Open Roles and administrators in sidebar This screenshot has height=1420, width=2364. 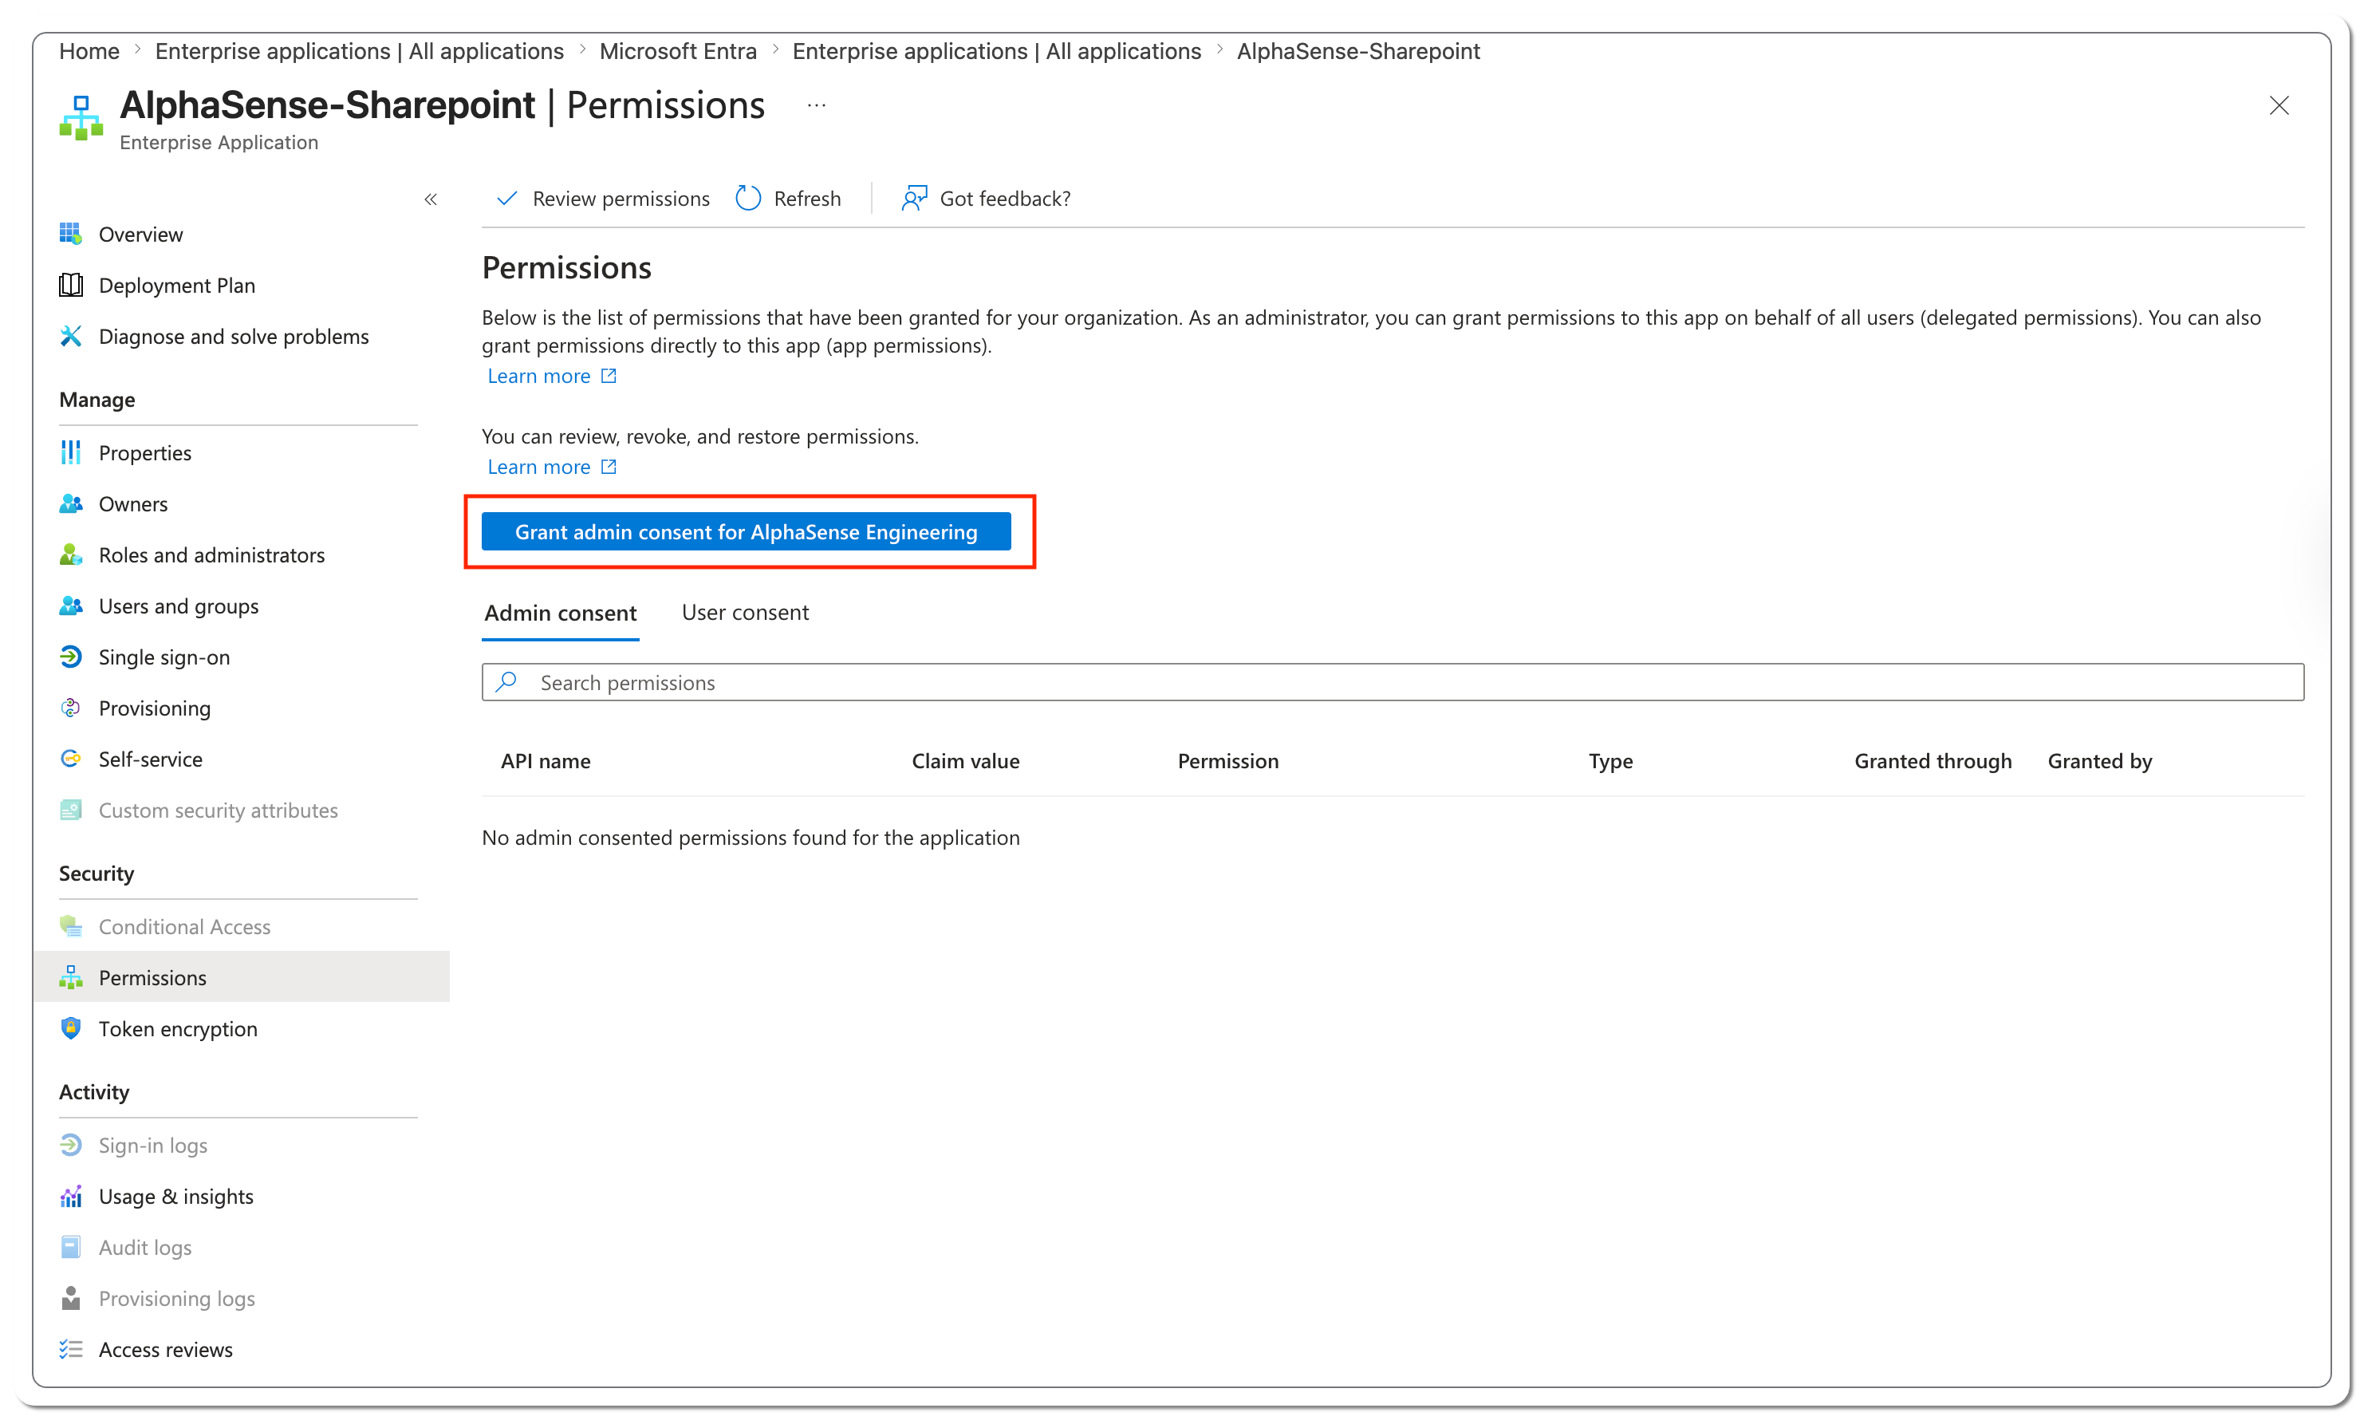[x=211, y=554]
